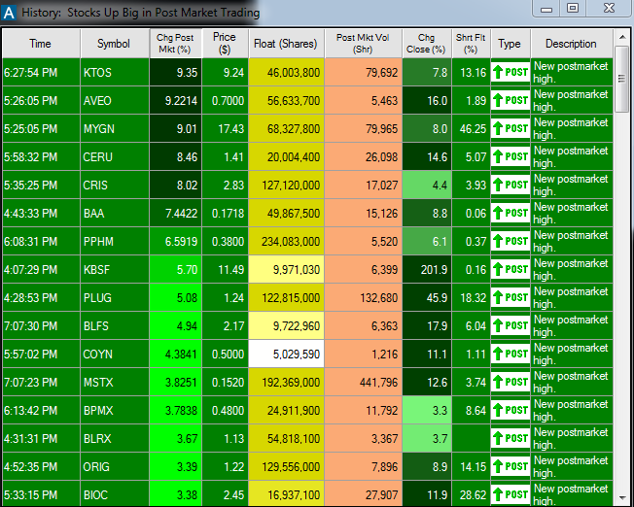Click the POST arrow icon in BIOC row
Viewport: 634px width, 507px height.
pos(511,494)
